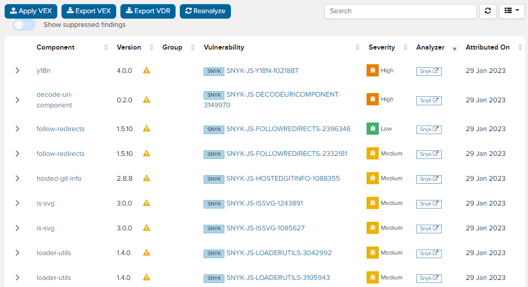Click High severity icon for decode-uri-component
The height and width of the screenshot is (287, 528).
point(373,99)
